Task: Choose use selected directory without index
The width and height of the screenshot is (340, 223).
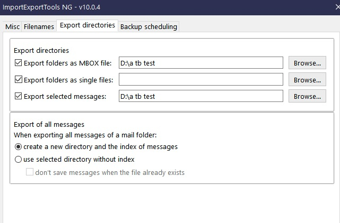Action: coord(19,159)
